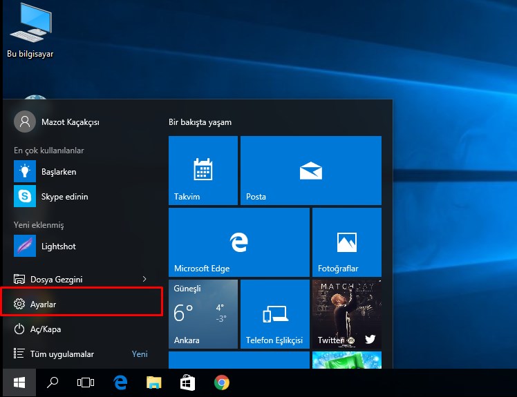Open the Aç/Kapa power options
The image size is (517, 397).
click(x=46, y=329)
